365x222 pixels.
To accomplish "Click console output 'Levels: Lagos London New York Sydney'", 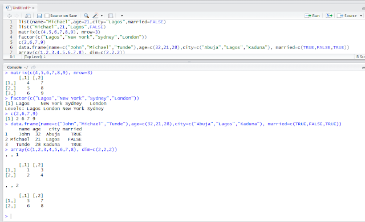I will pos(54,109).
